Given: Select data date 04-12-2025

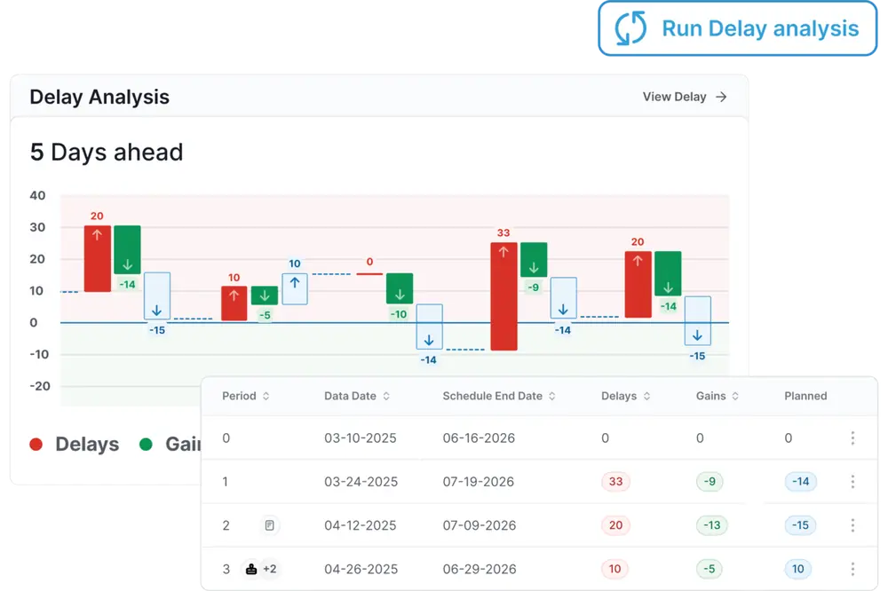Looking at the screenshot, I should tap(361, 525).
